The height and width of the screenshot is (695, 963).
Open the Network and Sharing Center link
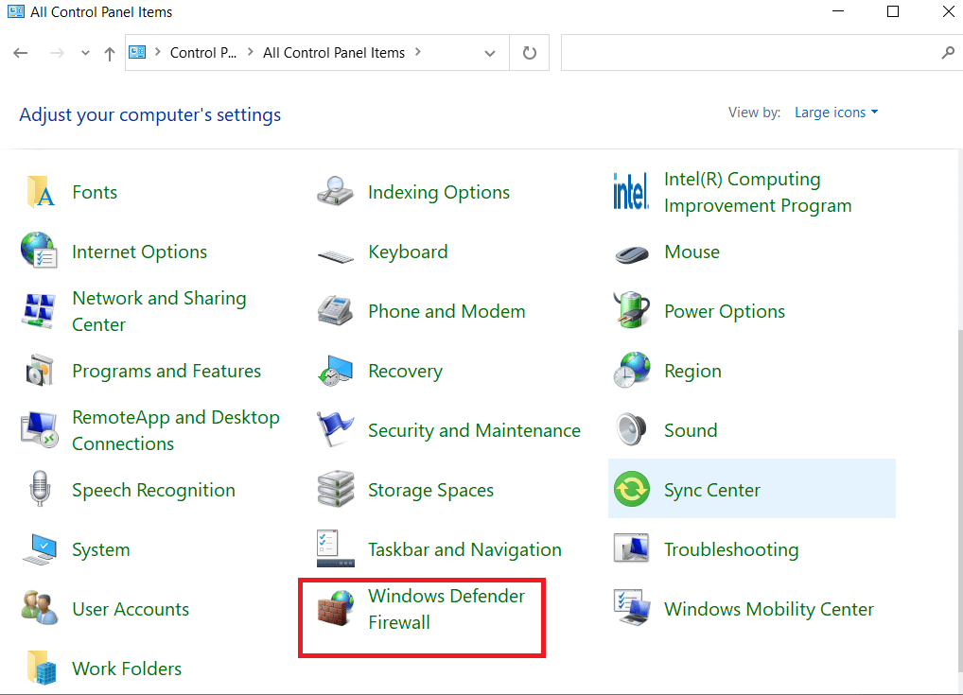click(159, 311)
